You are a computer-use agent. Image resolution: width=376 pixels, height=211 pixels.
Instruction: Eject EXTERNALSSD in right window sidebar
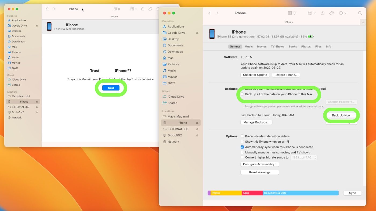197,129
